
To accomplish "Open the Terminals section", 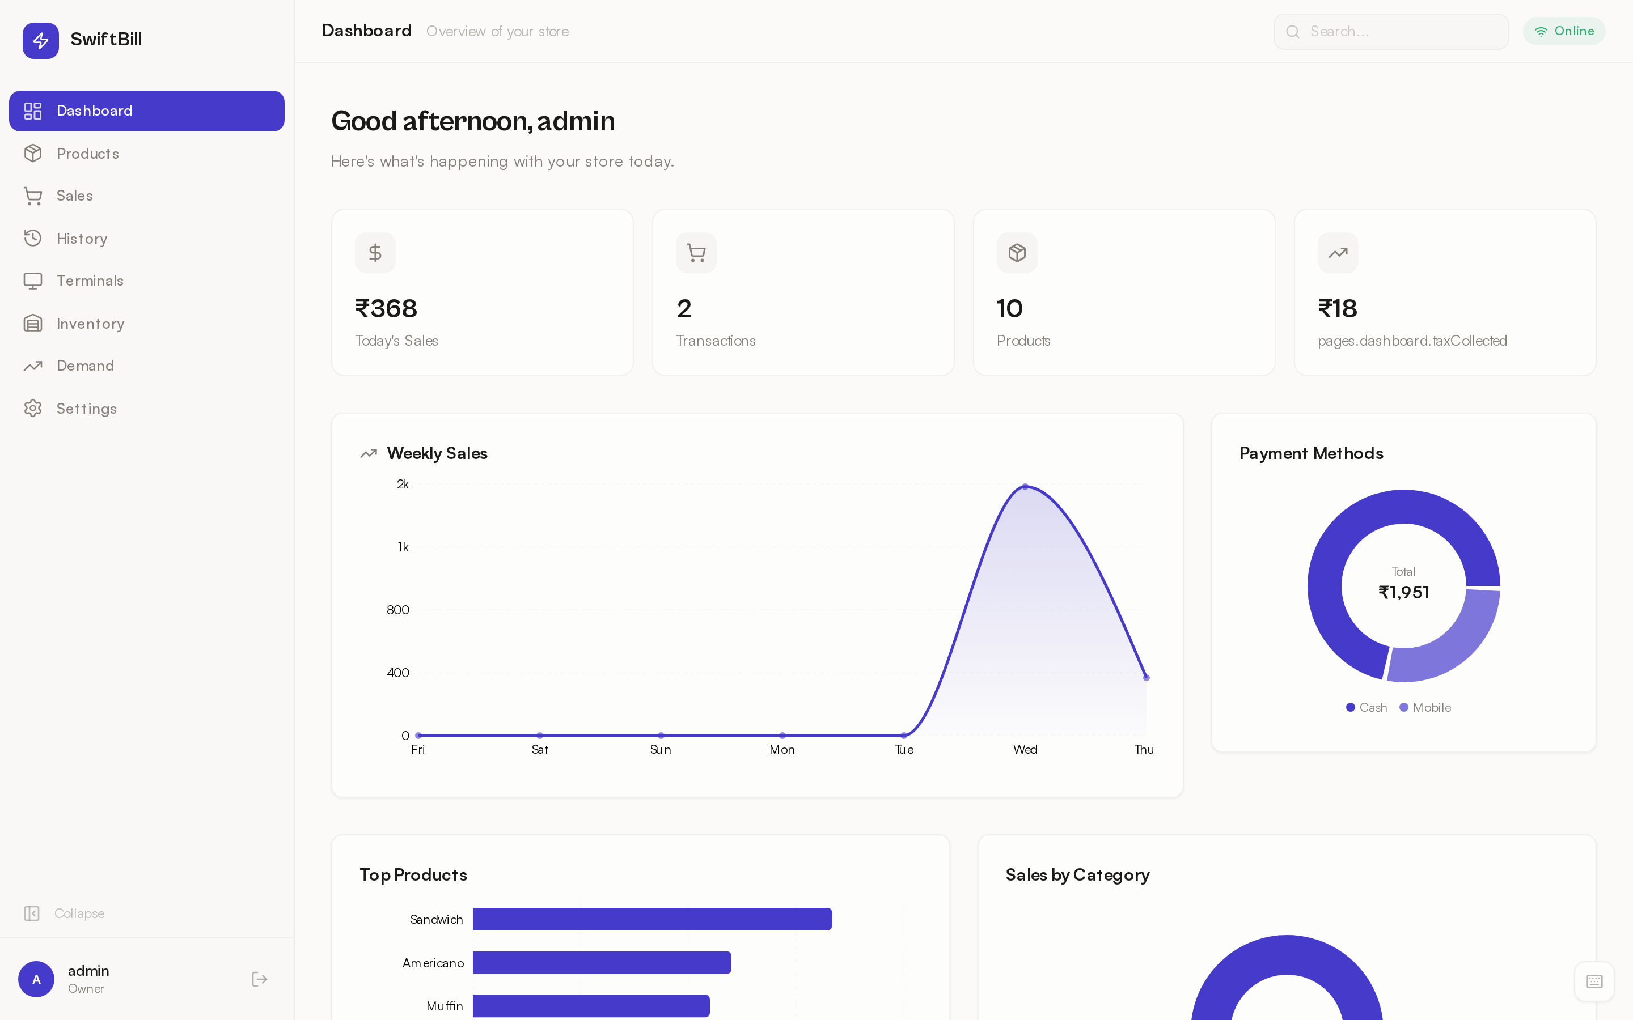I will tap(146, 280).
